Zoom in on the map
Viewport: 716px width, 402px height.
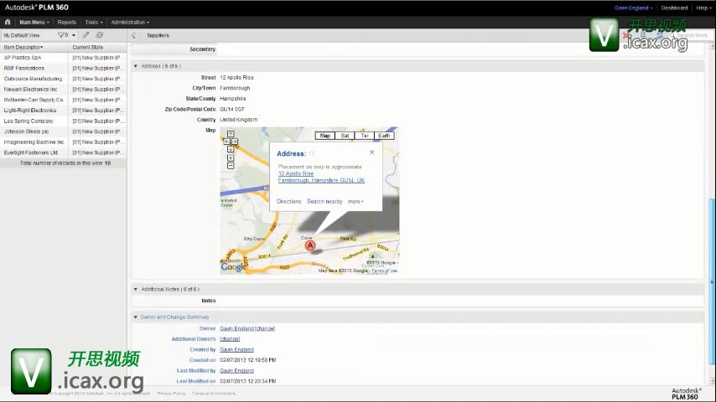tap(231, 158)
